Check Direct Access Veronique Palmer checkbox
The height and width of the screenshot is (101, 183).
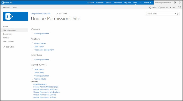click(x=32, y=75)
